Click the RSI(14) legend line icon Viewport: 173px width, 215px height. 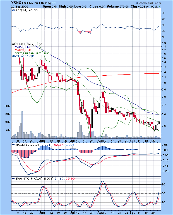click(x=13, y=10)
